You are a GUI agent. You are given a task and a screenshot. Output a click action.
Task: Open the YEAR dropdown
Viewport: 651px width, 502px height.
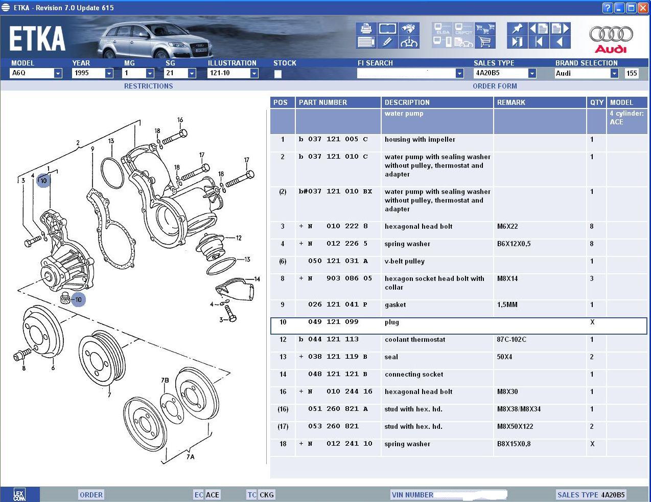click(109, 73)
